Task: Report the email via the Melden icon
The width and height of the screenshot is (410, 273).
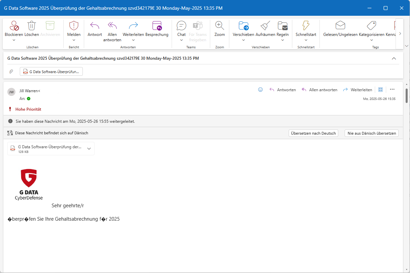Action: point(74,30)
